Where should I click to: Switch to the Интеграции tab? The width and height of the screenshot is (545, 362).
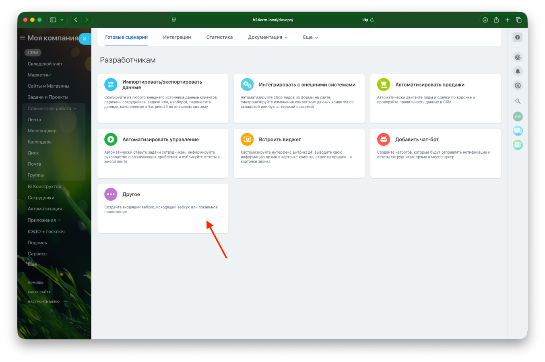tap(177, 37)
